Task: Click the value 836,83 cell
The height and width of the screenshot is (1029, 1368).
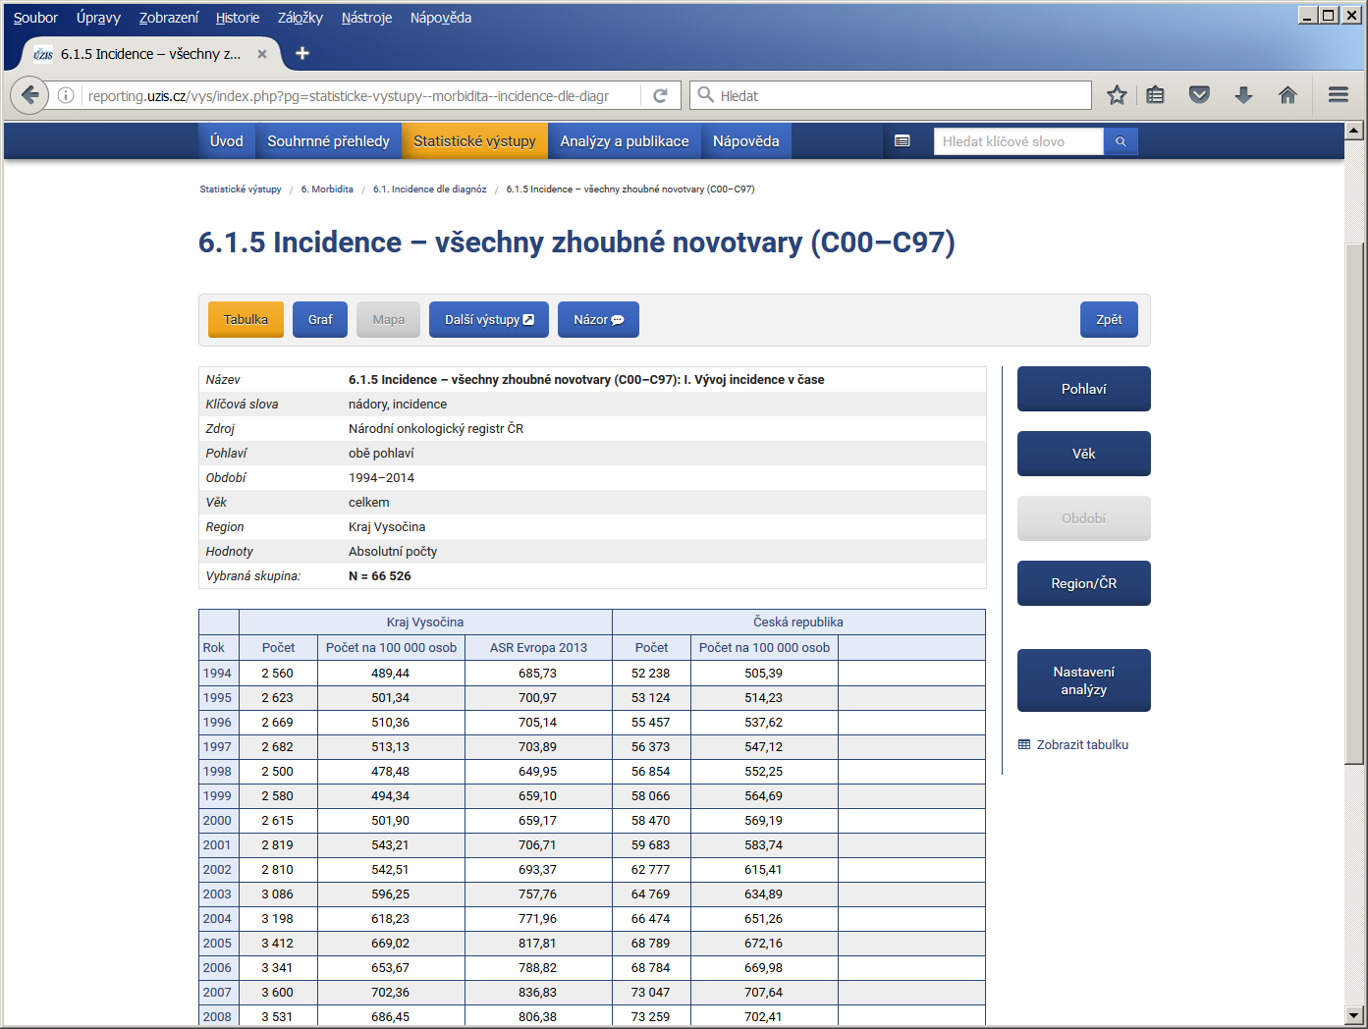Action: coord(538,993)
